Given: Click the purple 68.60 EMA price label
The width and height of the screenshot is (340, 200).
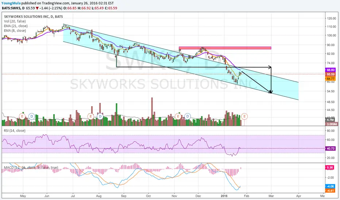Looking at the screenshot, I should pos(331,70).
